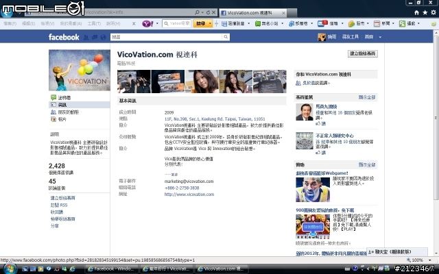The width and height of the screenshot is (439, 274).
Task: Open Facebook friend requests icon
Action: coord(86,37)
